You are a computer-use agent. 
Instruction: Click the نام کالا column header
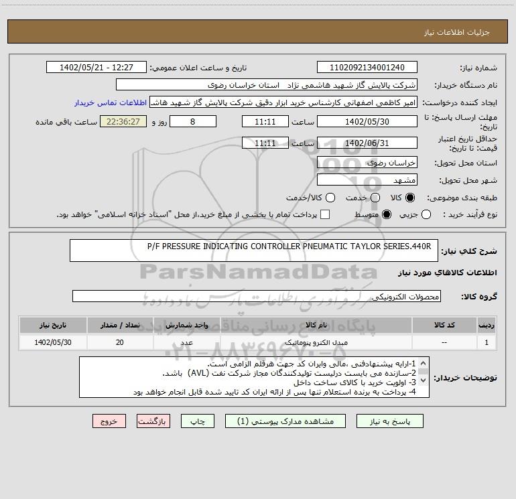pos(316,325)
